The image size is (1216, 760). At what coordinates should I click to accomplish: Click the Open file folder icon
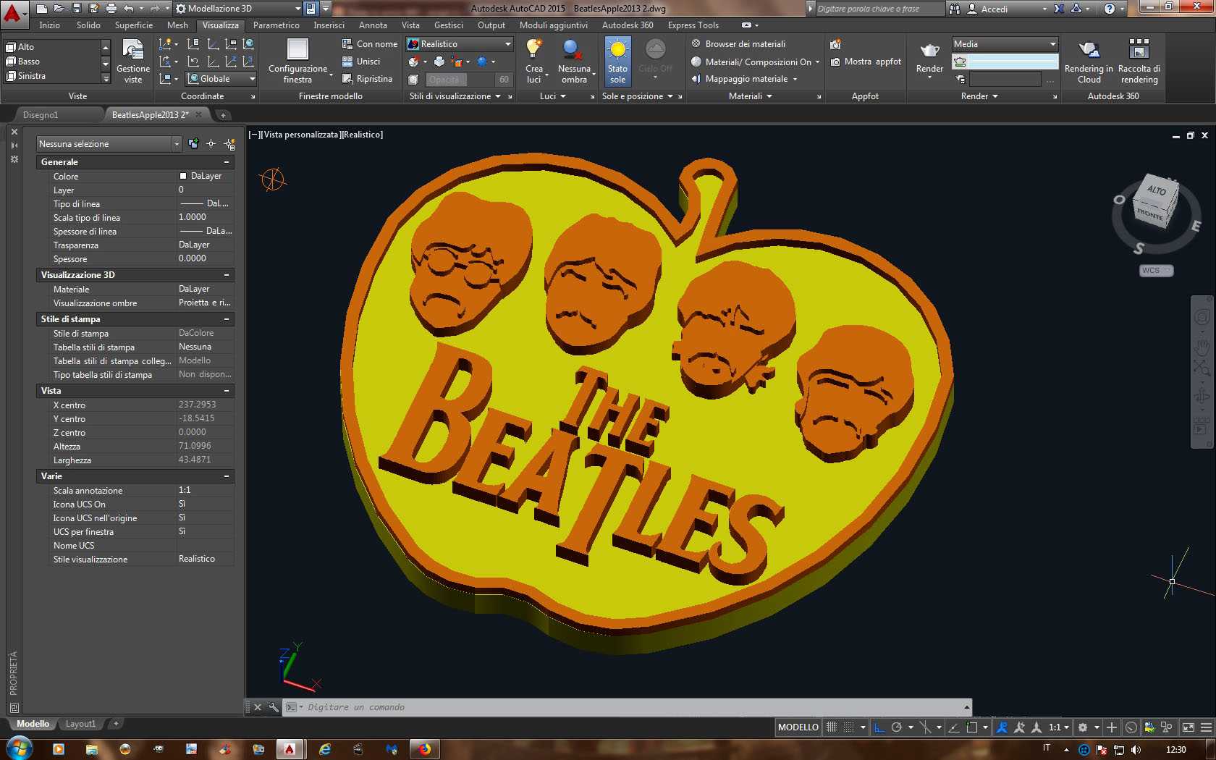tap(59, 9)
